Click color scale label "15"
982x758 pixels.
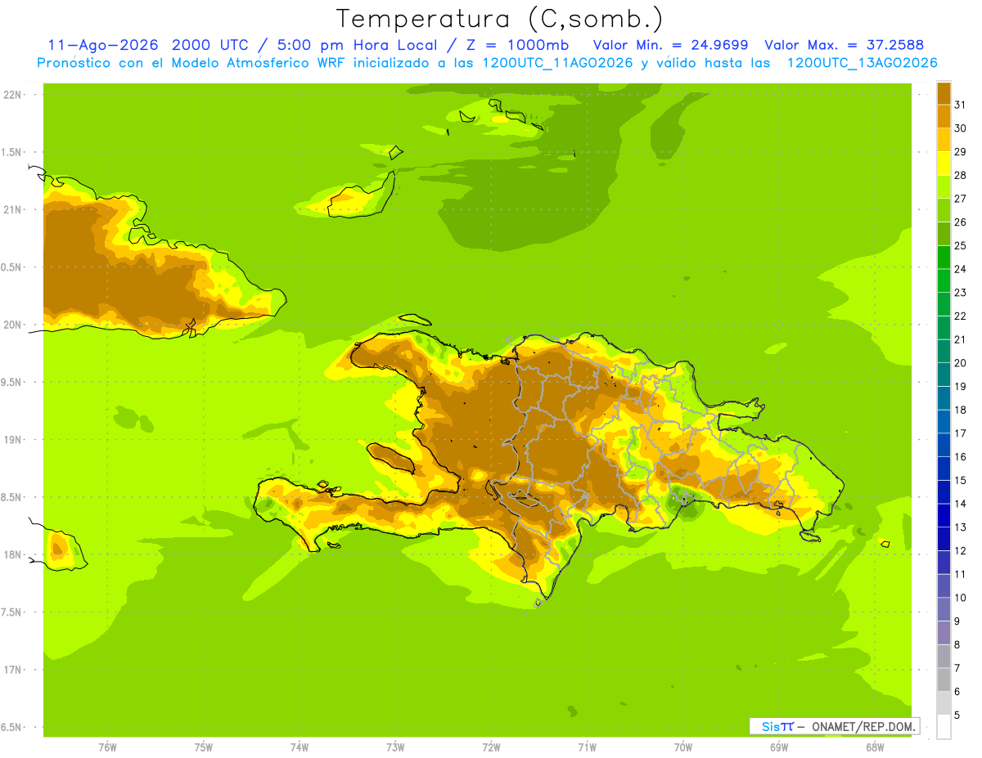pyautogui.click(x=961, y=480)
